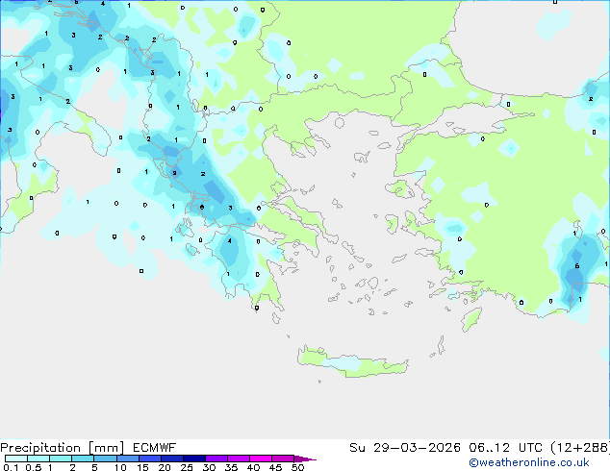Screen dimensions: 610x471
Task: Click the legend's over-50 arrow tip
Action: coord(305,459)
